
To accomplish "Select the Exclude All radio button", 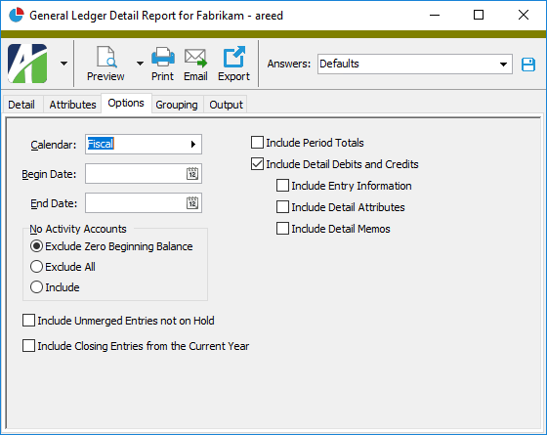I will [x=37, y=267].
